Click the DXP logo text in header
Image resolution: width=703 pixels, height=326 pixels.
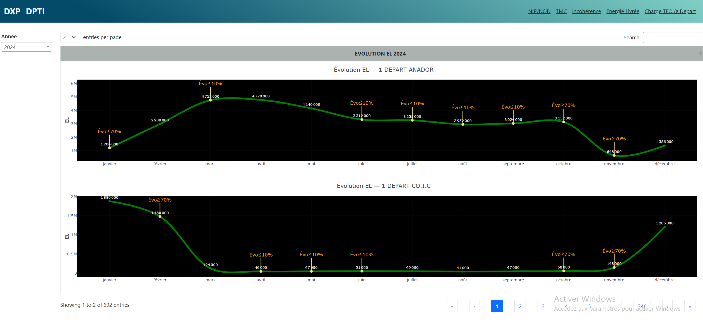point(12,11)
